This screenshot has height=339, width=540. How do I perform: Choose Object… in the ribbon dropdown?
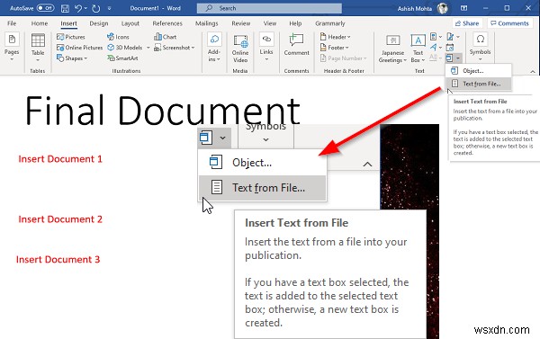click(478, 71)
